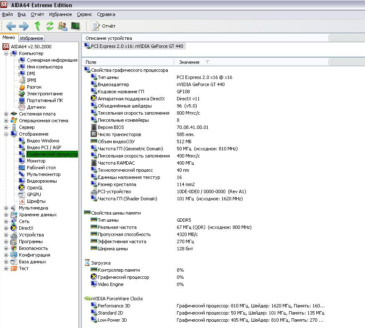
Task: Click the Мультимонитор icon
Action: pos(22,174)
